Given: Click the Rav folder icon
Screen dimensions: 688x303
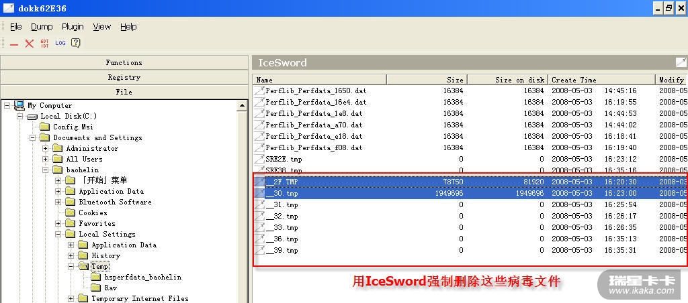Looking at the screenshot, I should click(x=96, y=288).
